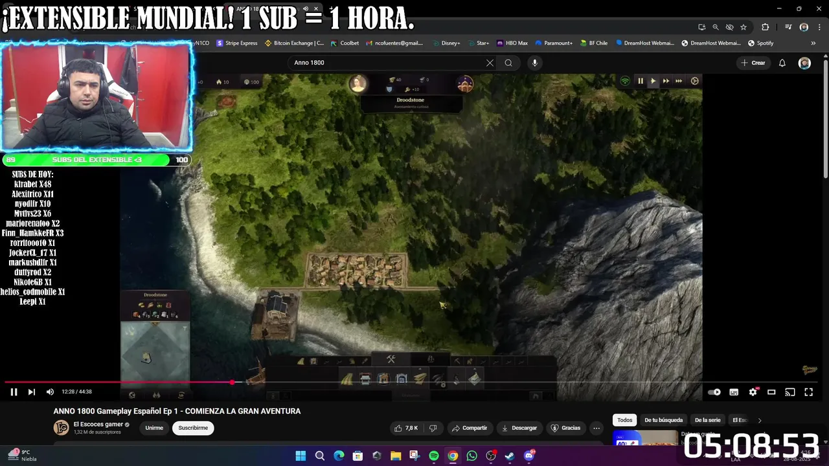829x466 pixels.
Task: Open more actions three-dot menu
Action: coord(596,428)
